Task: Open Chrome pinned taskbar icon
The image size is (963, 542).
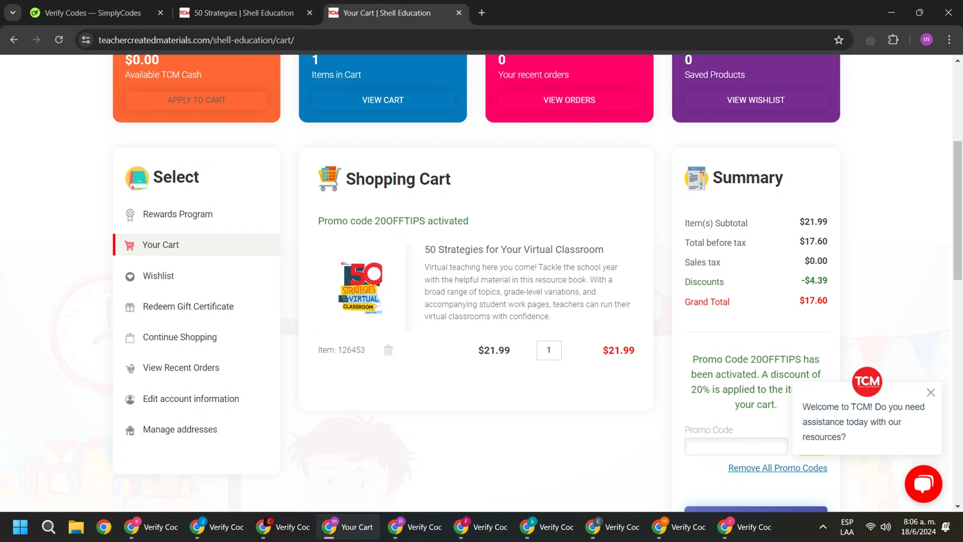Action: click(103, 527)
